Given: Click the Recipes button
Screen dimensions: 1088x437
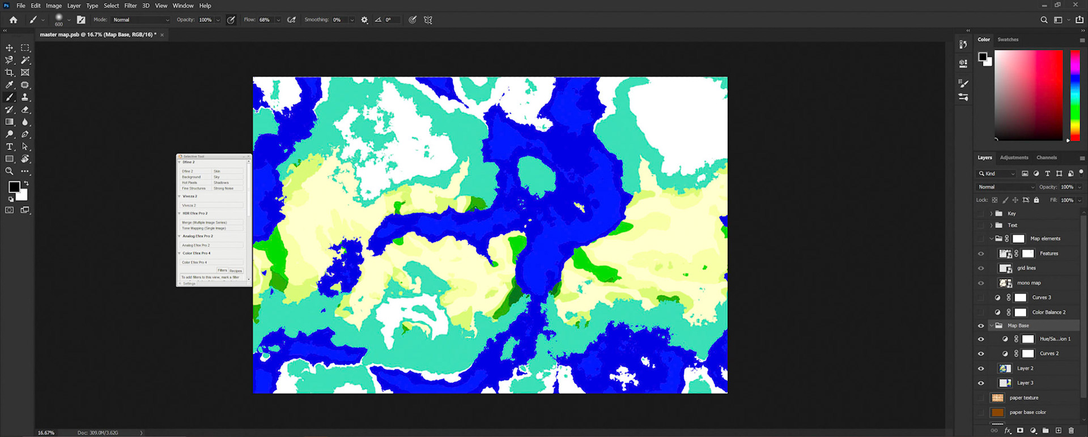Looking at the screenshot, I should (236, 270).
